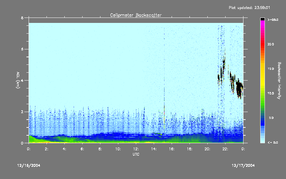Click the red band of the colorbar
The height and width of the screenshot is (179, 286).
[262, 44]
